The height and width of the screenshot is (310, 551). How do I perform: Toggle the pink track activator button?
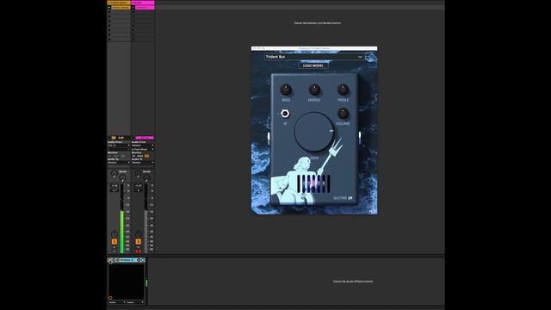click(138, 241)
